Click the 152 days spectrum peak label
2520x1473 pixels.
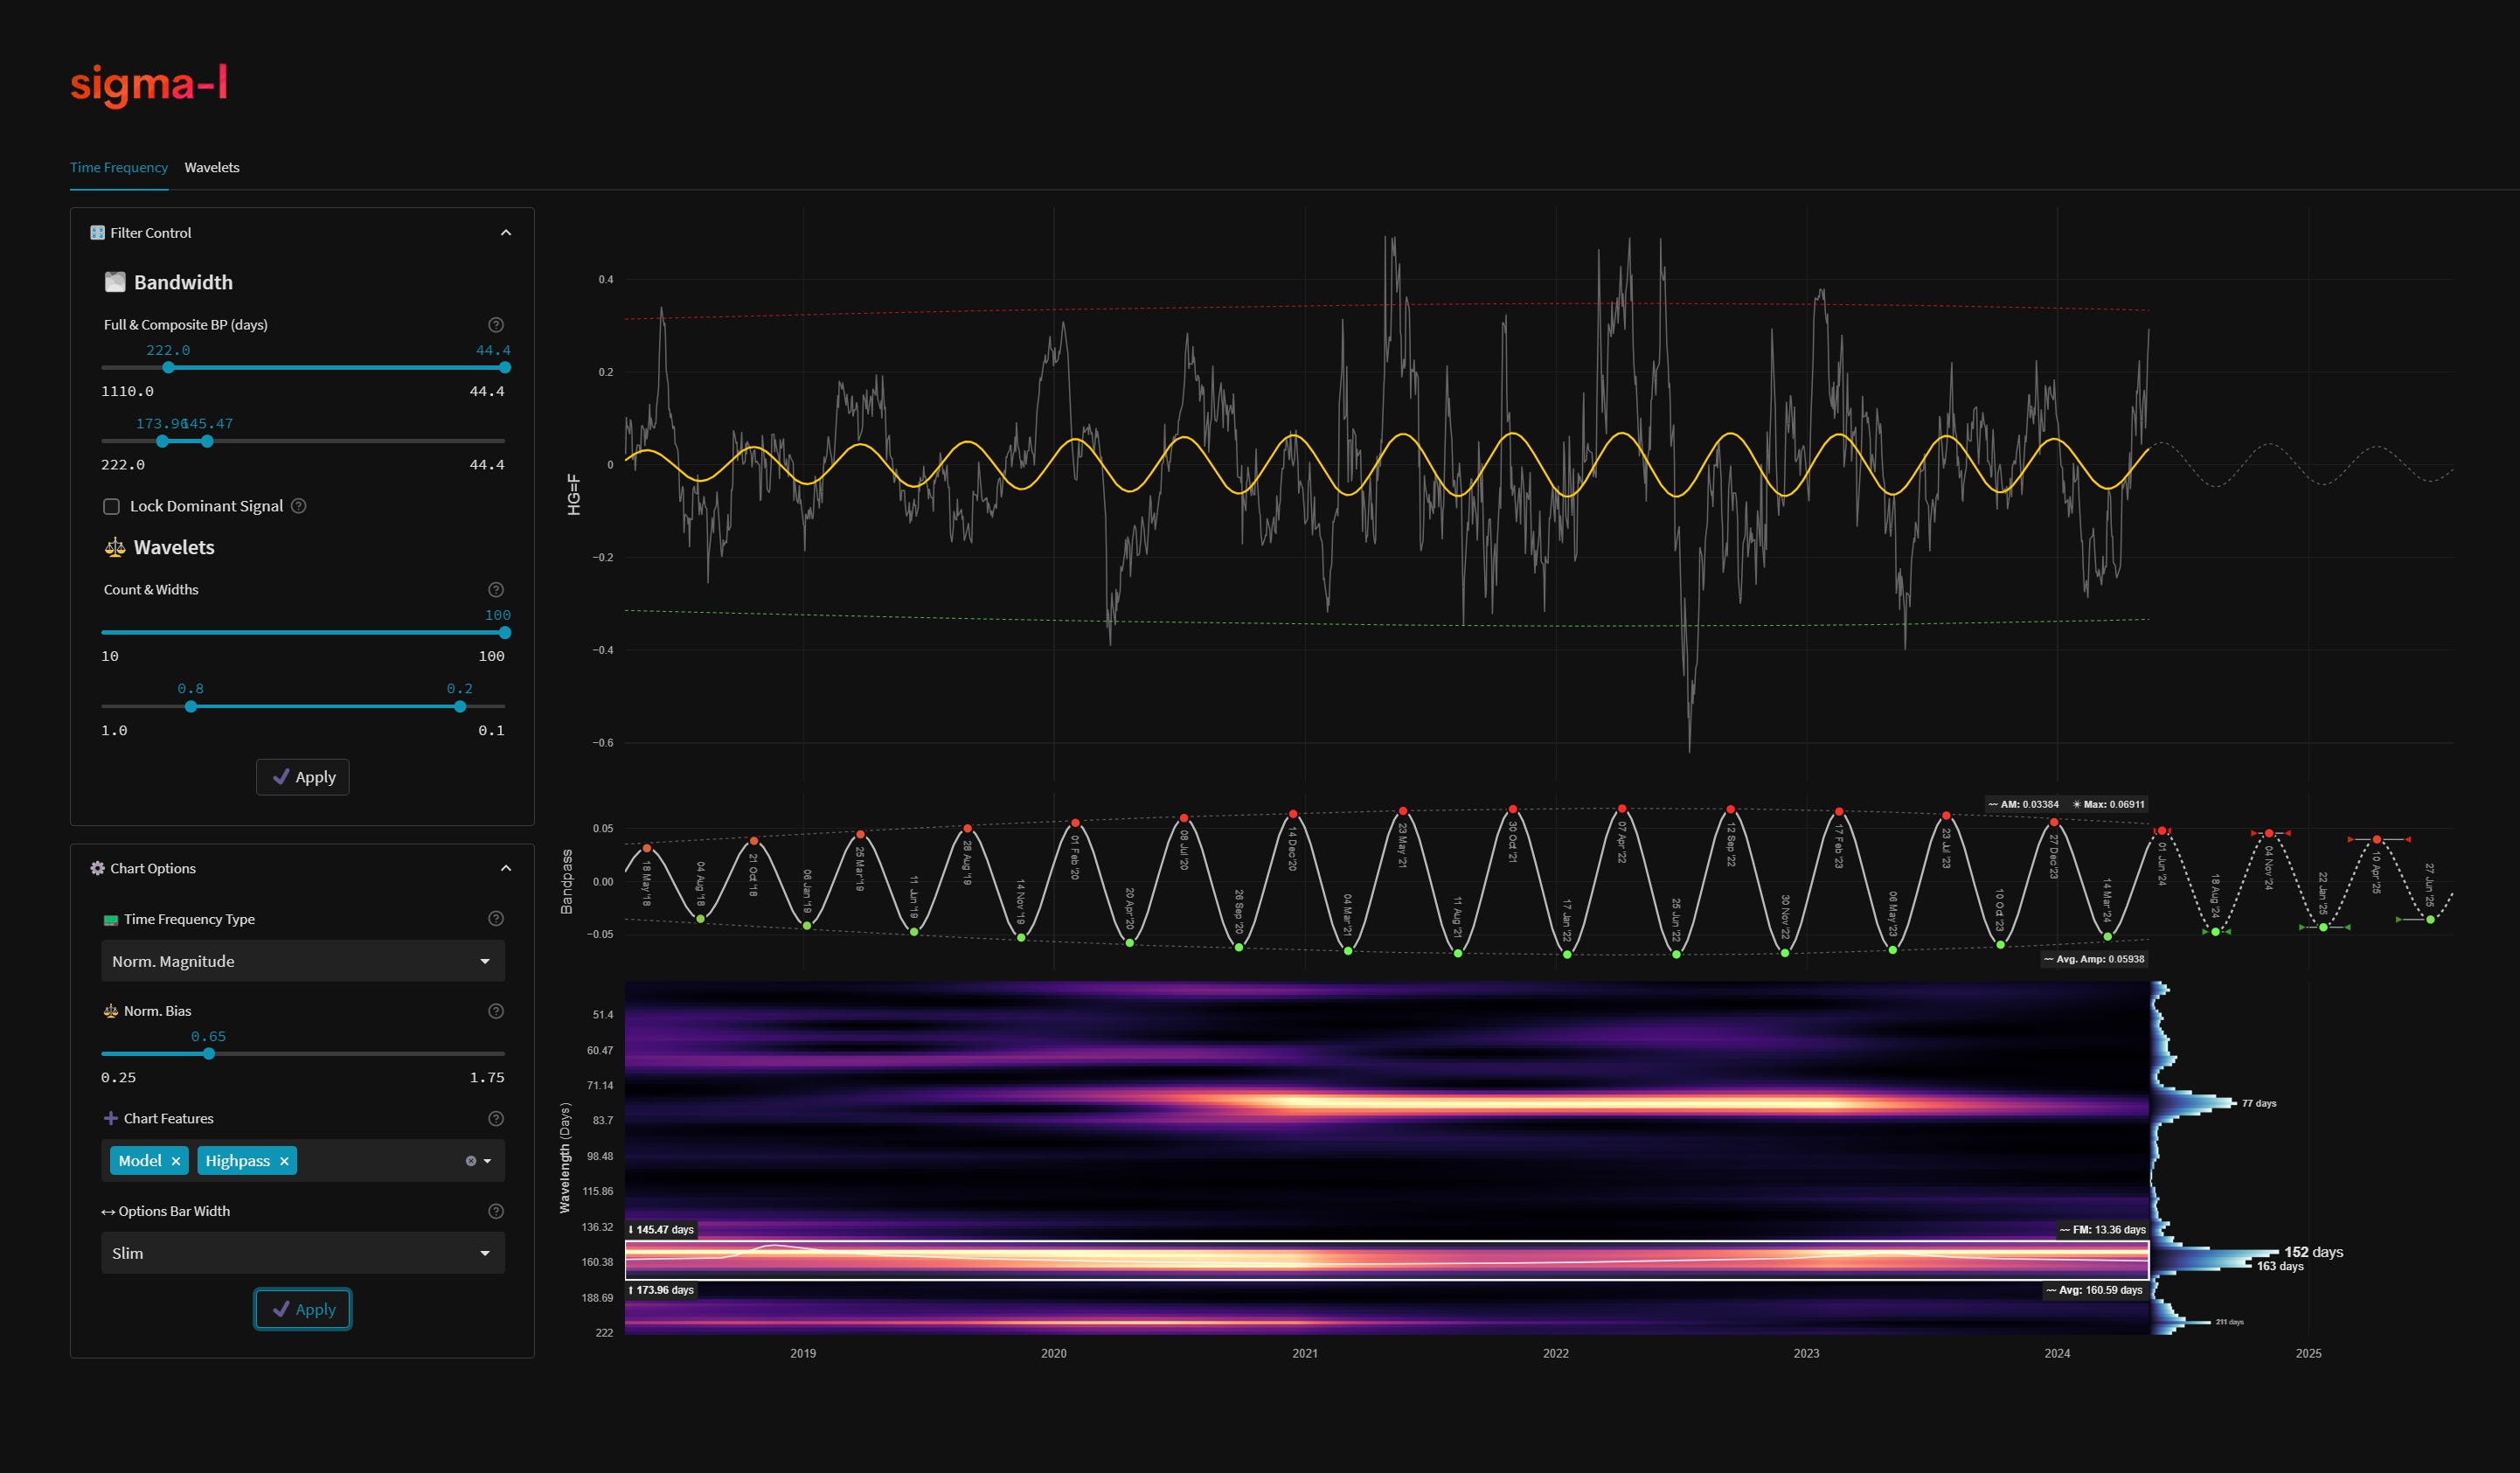pos(2314,1252)
